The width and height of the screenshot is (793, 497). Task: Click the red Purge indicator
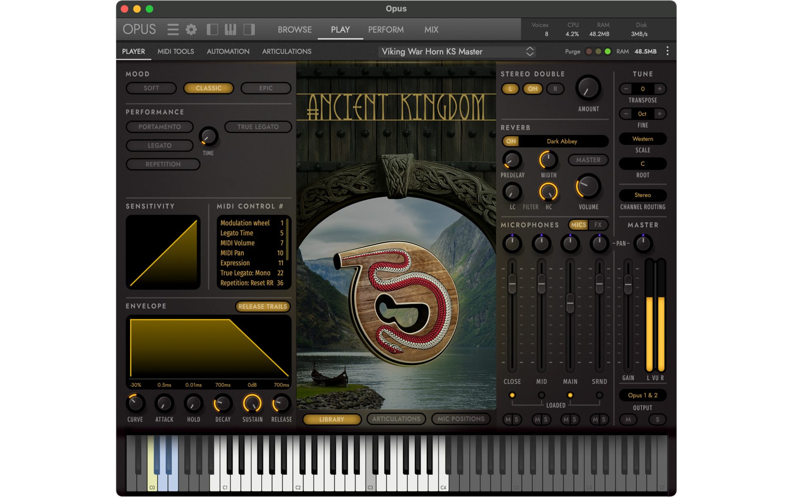589,52
